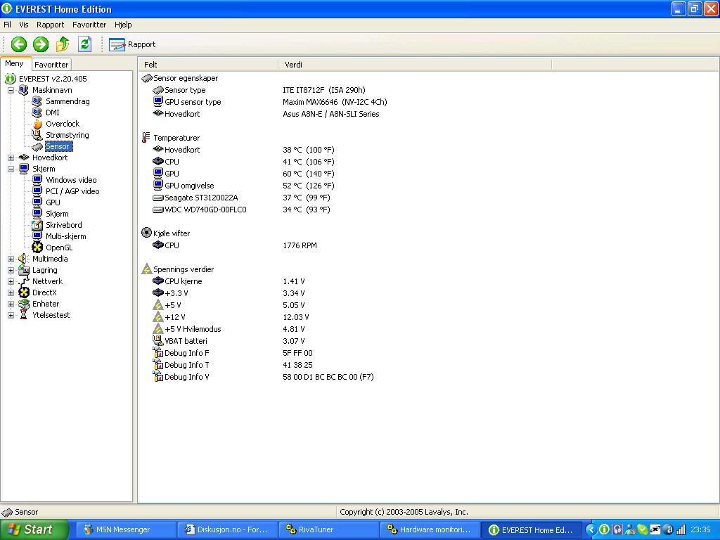Select the Enheter devices icon
The width and height of the screenshot is (720, 540).
pyautogui.click(x=24, y=304)
